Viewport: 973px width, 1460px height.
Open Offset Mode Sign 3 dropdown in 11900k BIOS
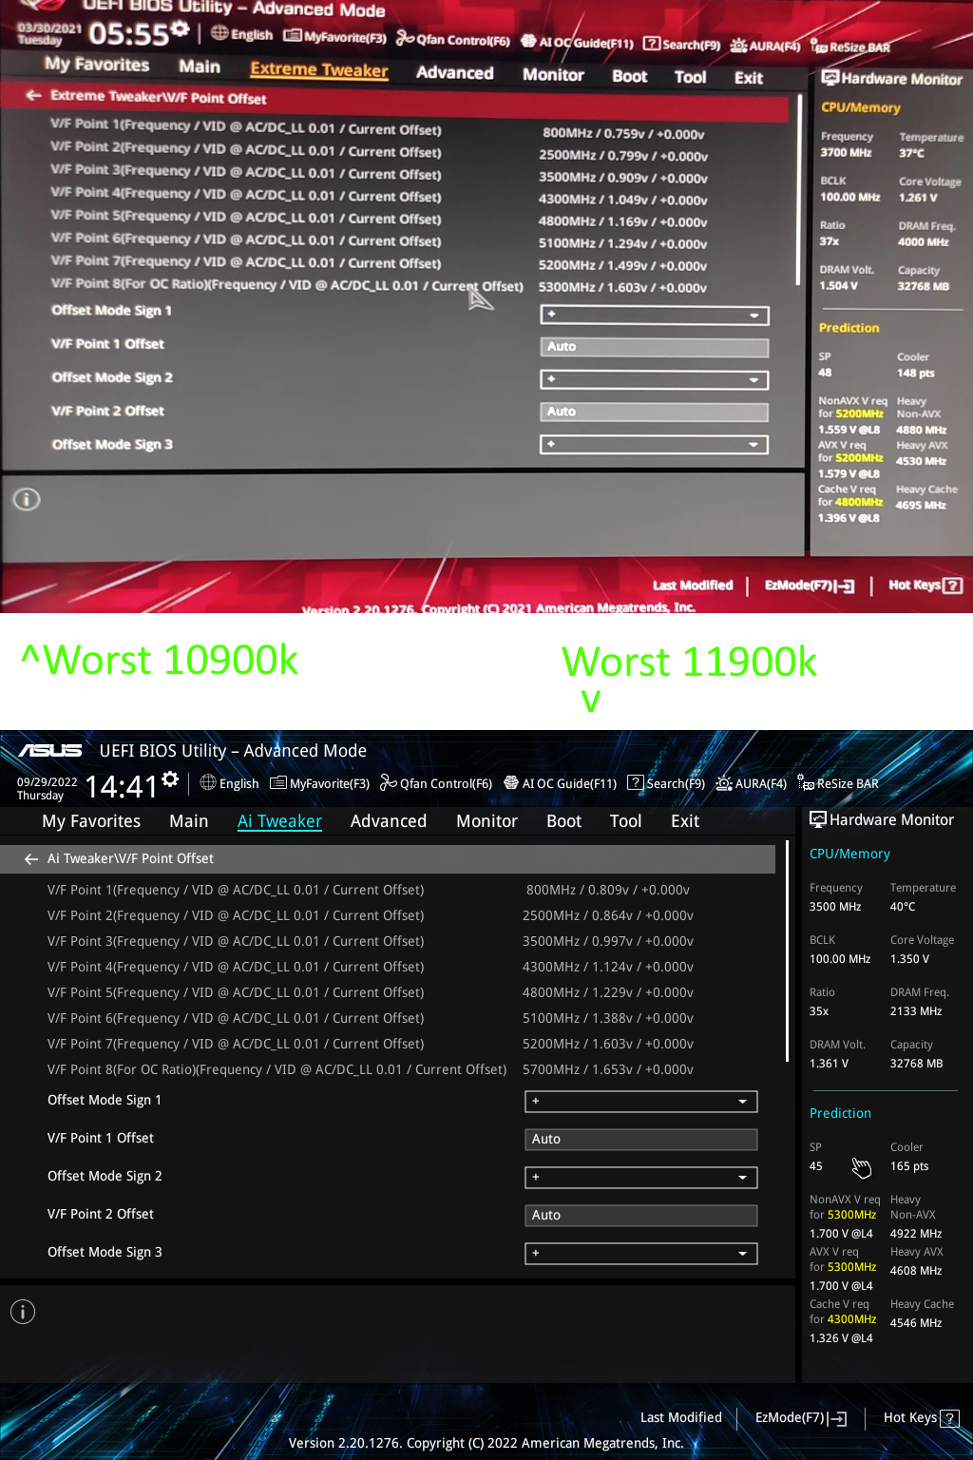tap(641, 1253)
